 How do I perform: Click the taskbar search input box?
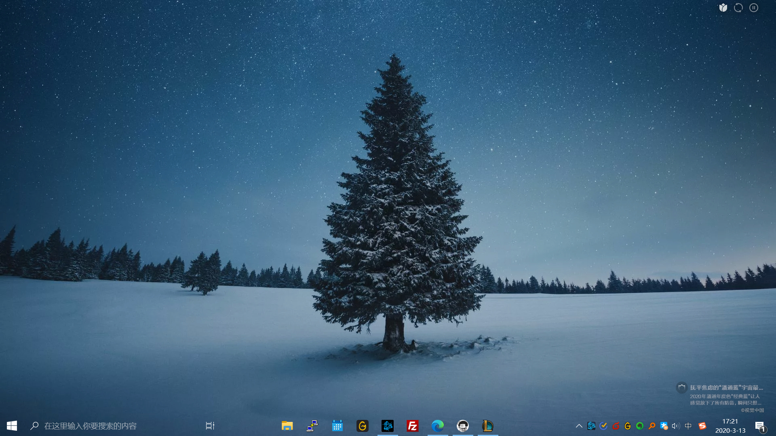click(x=91, y=426)
